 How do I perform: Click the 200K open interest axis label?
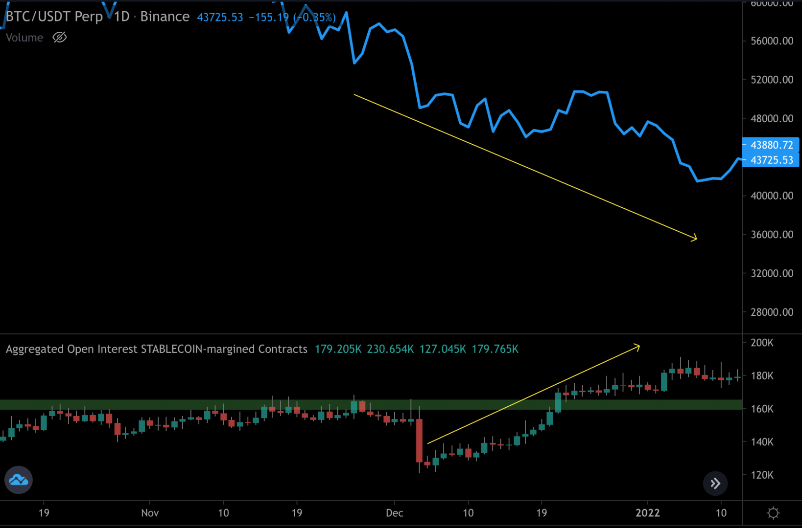pos(762,343)
